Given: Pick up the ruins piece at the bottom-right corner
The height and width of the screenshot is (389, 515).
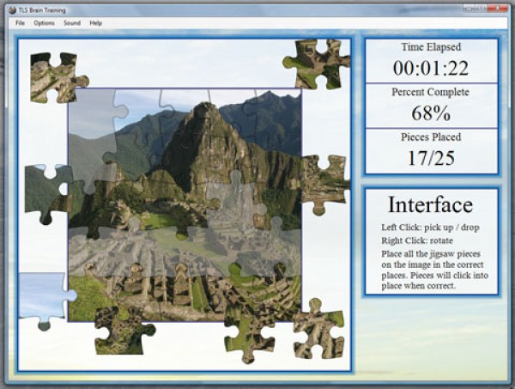Looking at the screenshot, I should (x=318, y=331).
